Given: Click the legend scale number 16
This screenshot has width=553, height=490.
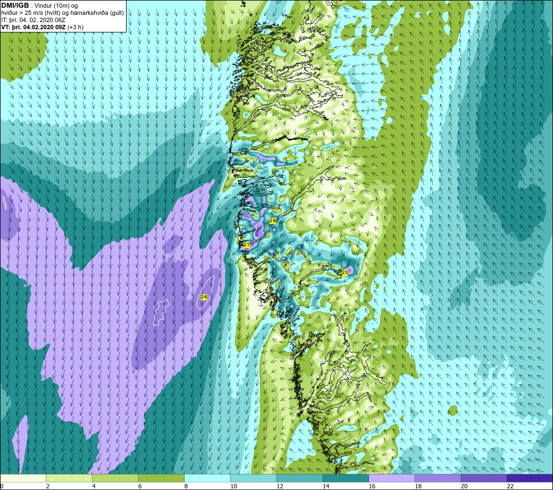Looking at the screenshot, I should point(372,486).
